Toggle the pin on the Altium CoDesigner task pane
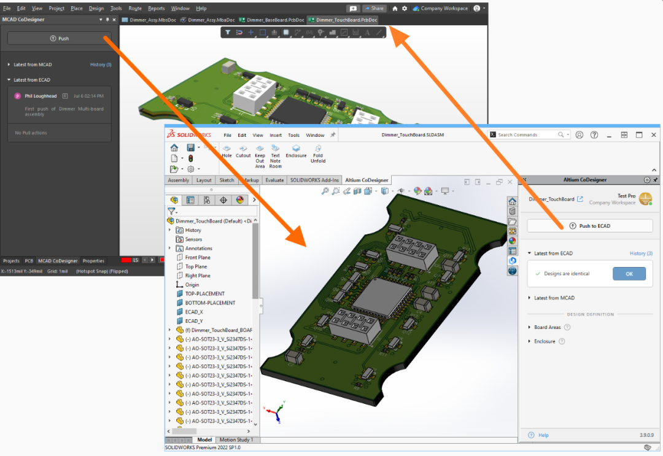 pyautogui.click(x=656, y=180)
